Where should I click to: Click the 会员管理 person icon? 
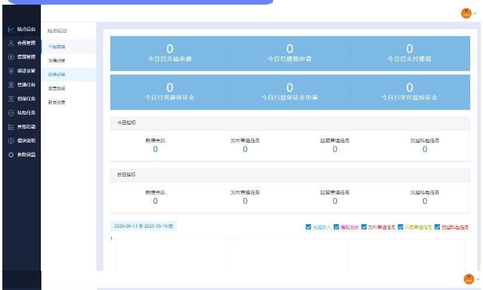(x=10, y=43)
